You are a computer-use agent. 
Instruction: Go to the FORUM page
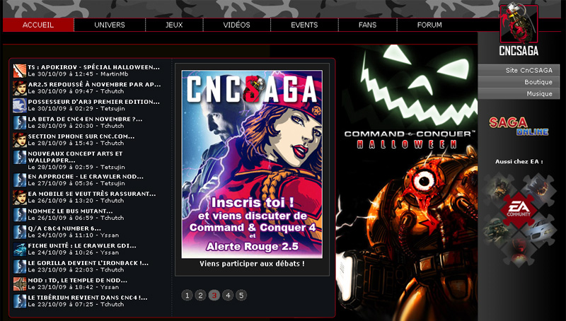tap(429, 25)
